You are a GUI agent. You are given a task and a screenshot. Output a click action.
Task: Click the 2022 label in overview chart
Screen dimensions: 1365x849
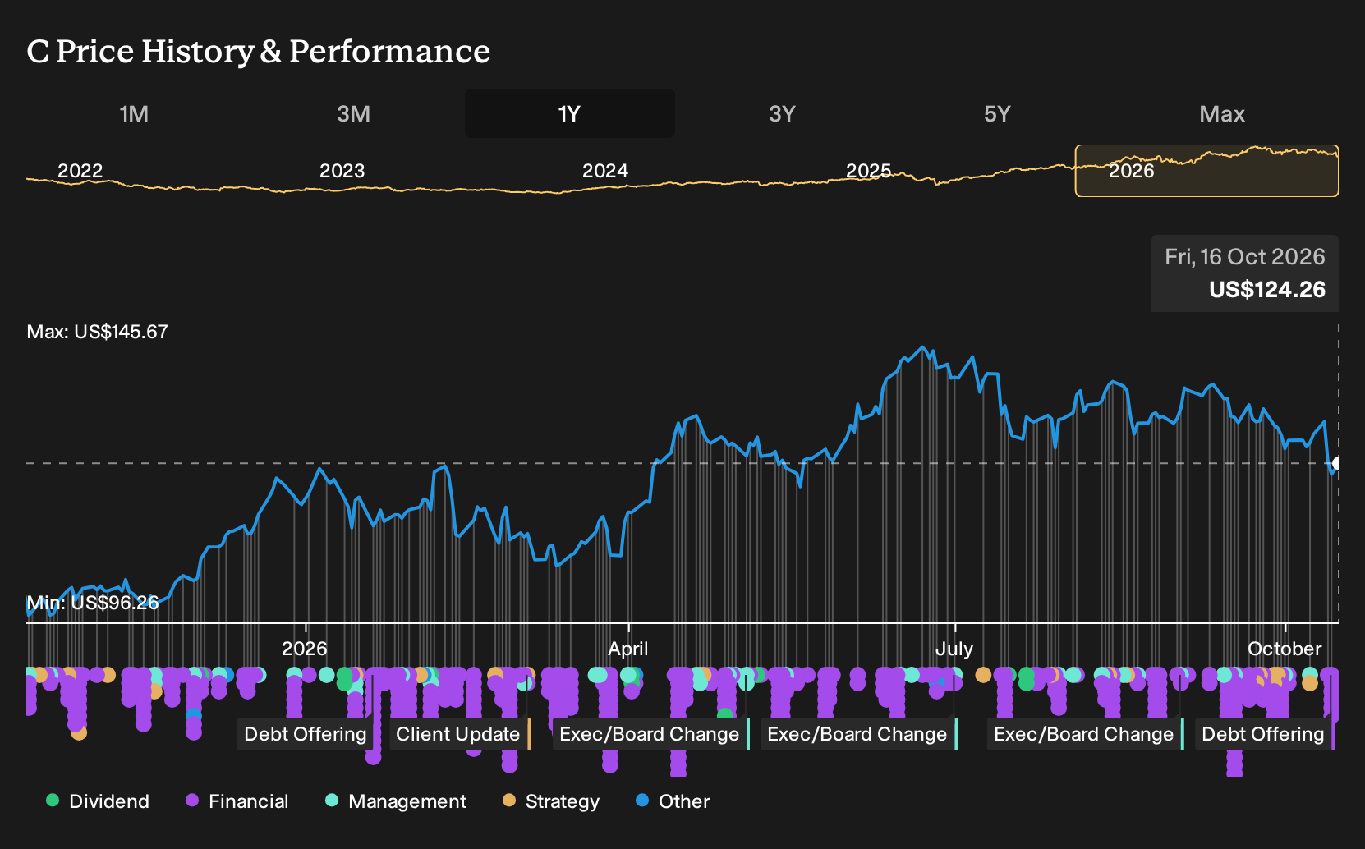[x=80, y=171]
